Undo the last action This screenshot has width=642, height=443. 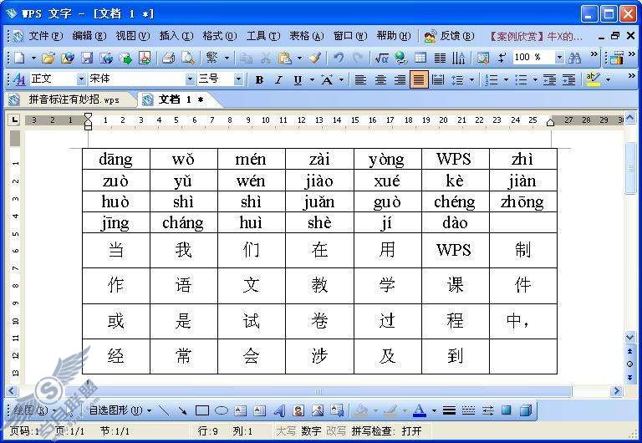coord(339,59)
